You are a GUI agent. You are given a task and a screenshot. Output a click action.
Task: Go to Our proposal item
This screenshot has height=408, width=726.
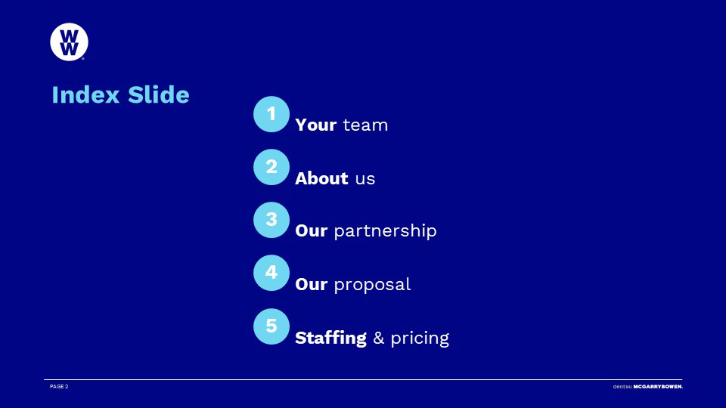point(353,285)
